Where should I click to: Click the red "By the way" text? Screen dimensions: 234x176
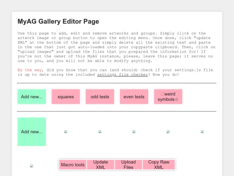(x=29, y=70)
